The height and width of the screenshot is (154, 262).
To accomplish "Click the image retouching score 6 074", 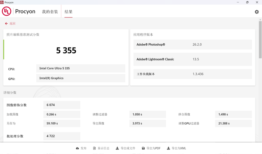I will pyautogui.click(x=62, y=105).
